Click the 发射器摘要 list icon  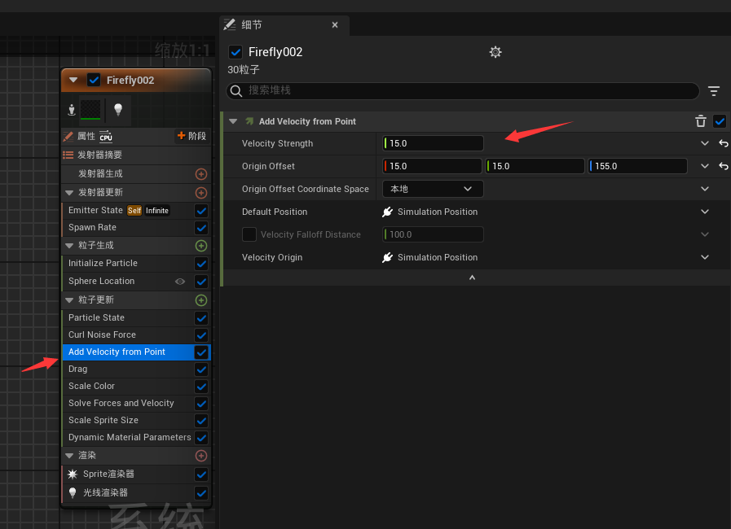click(68, 155)
